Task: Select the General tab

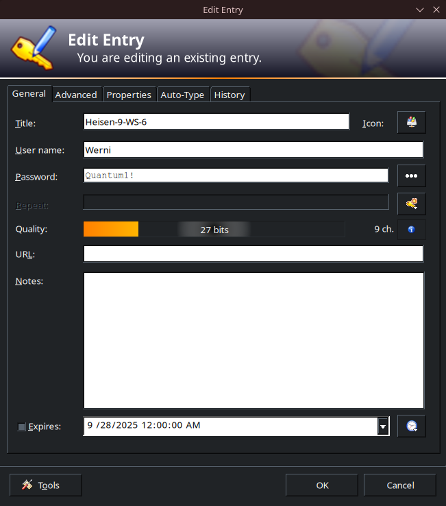Action: pyautogui.click(x=29, y=94)
